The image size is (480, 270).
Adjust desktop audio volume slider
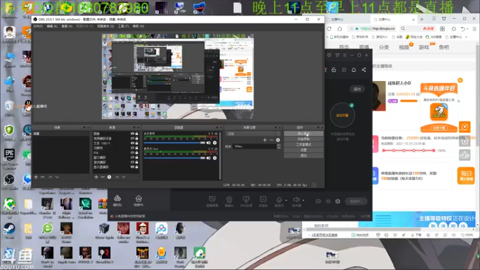click(x=175, y=143)
